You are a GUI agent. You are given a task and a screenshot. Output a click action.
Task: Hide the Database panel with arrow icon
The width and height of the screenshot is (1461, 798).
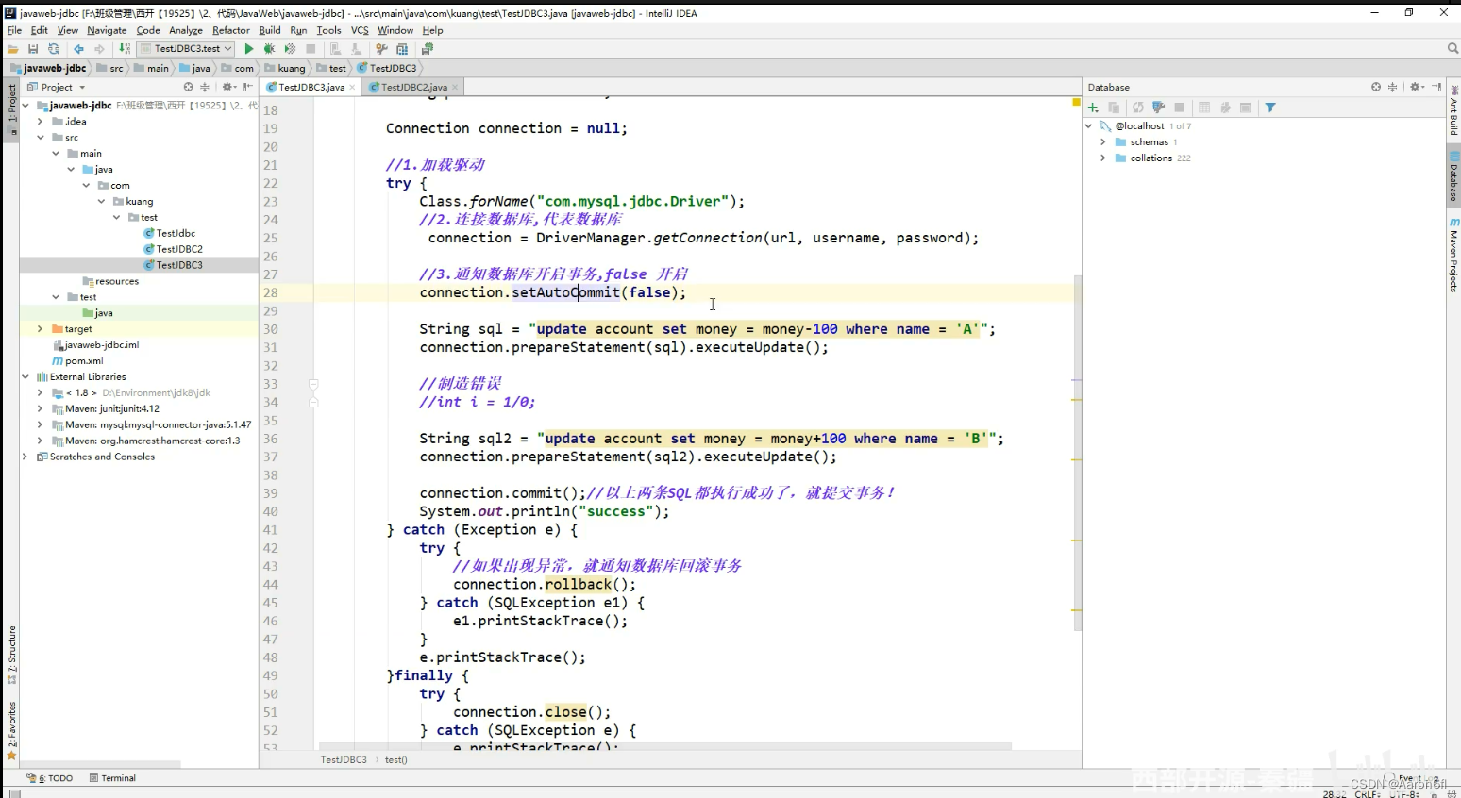tap(1436, 87)
